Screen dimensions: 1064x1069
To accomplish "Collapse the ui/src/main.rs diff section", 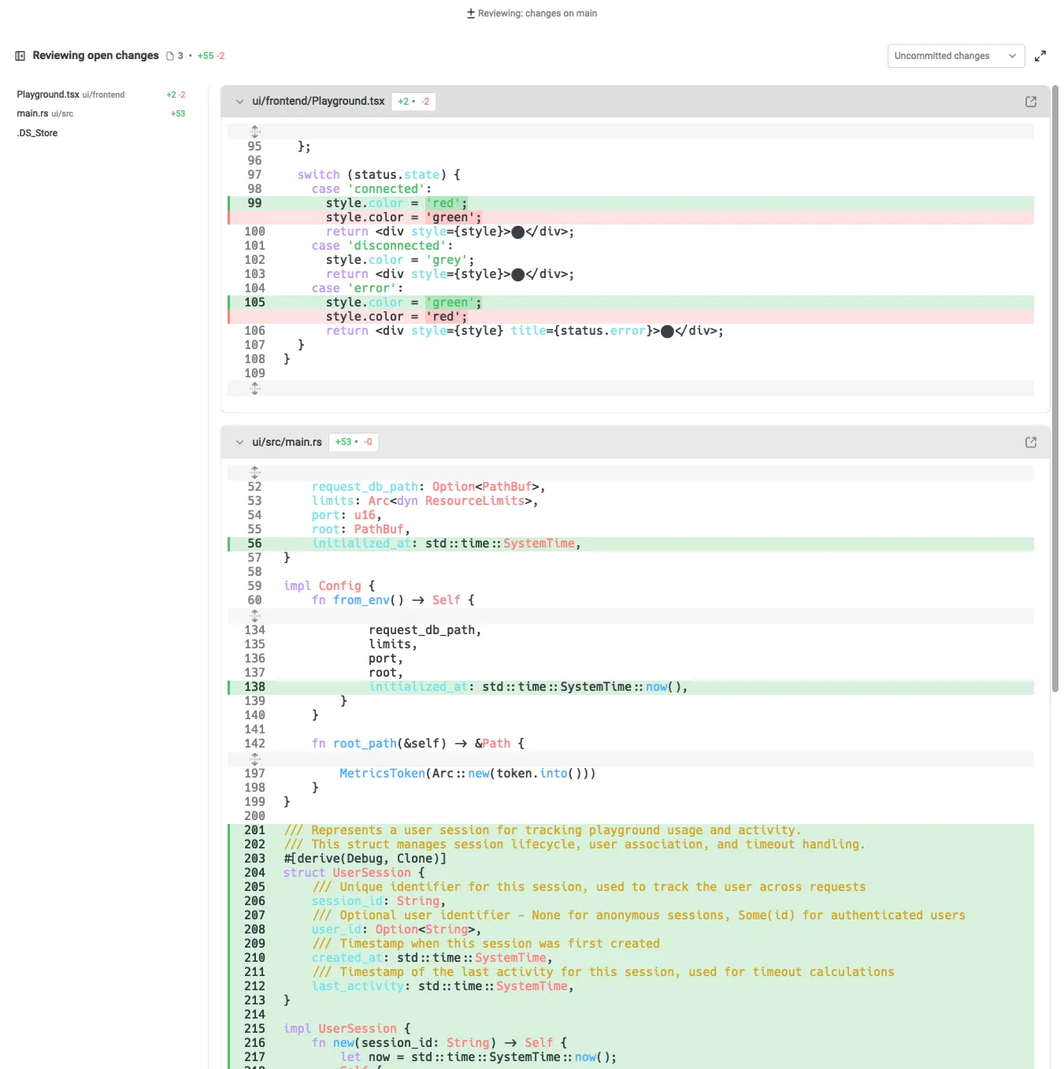I will coord(239,442).
